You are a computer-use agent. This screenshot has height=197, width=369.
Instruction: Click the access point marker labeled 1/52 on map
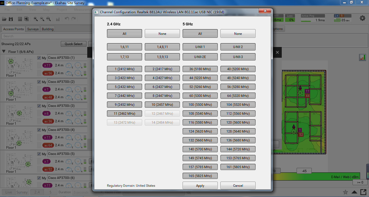coord(294,132)
